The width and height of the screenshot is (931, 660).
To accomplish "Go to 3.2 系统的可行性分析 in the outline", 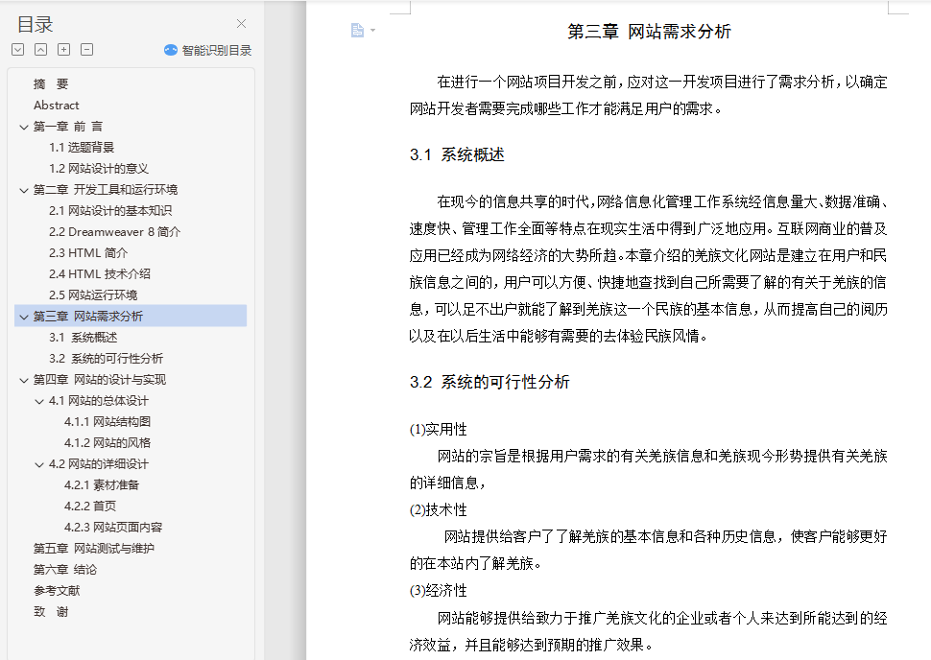I will click(106, 359).
